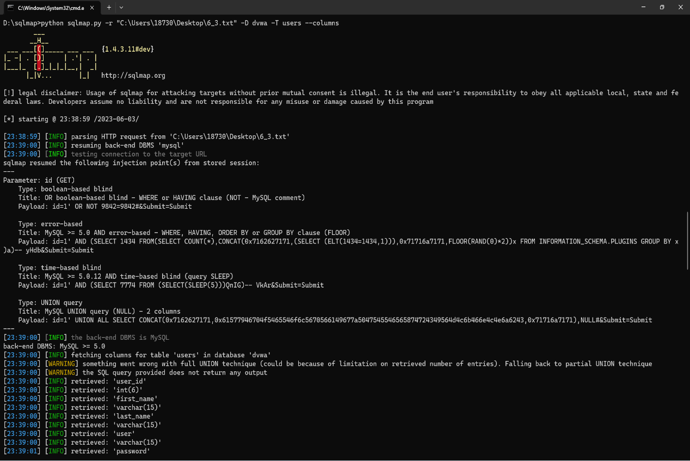Click the 'Type: error-based' line

[50, 224]
